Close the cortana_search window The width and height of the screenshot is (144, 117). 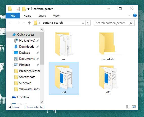[132, 9]
